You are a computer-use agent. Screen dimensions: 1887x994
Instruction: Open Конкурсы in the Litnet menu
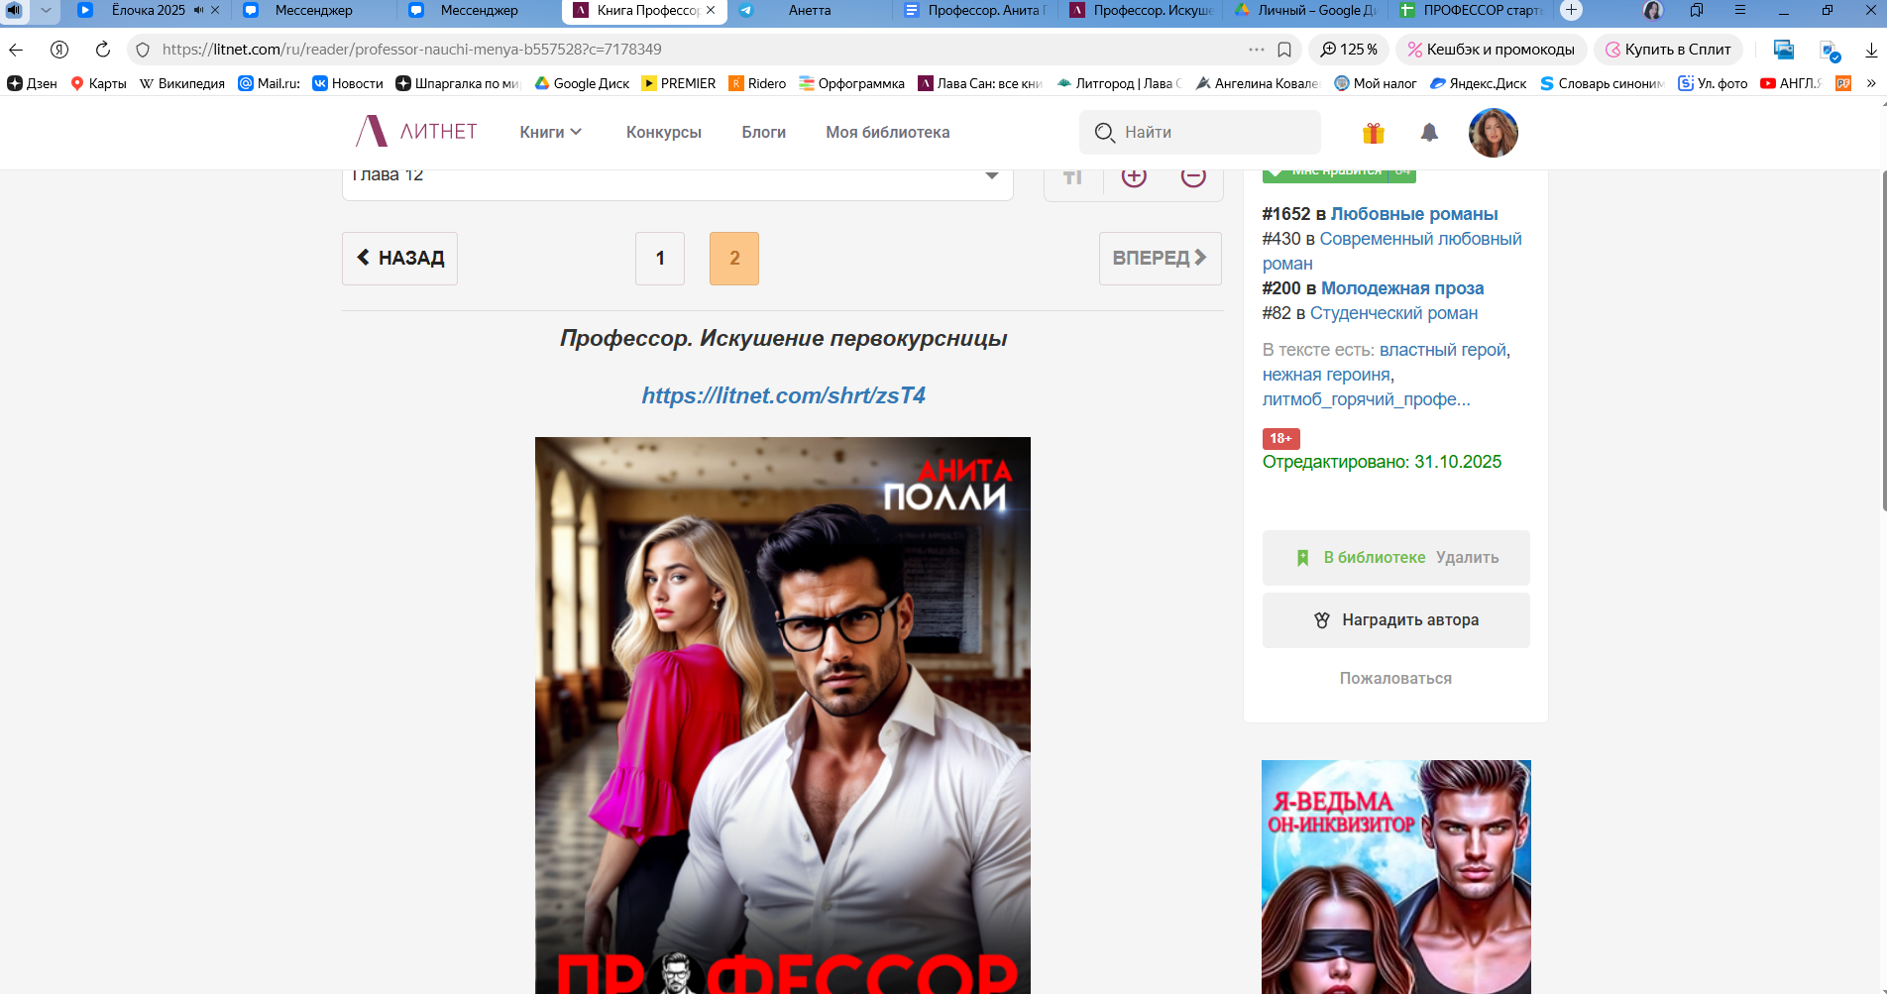[x=664, y=132]
